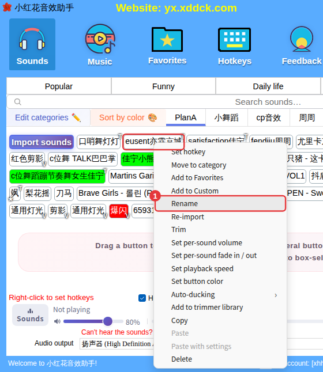Click the Website yx.xddck.com text
The height and width of the screenshot is (372, 323).
click(x=176, y=8)
